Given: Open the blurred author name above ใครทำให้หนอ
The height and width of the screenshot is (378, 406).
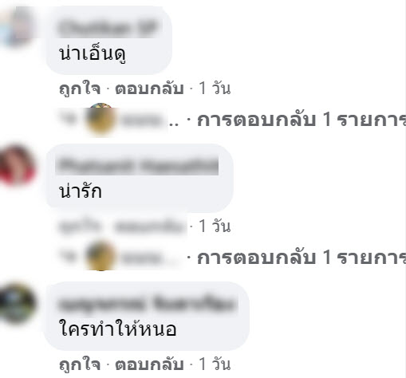Looking at the screenshot, I should tap(147, 304).
